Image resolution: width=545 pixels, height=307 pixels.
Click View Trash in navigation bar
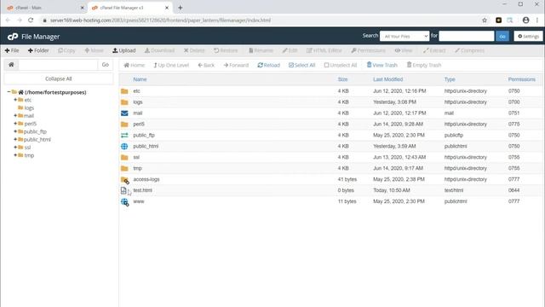pos(382,65)
